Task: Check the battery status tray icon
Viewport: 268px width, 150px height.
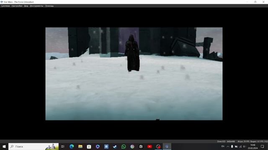Action: (236, 146)
